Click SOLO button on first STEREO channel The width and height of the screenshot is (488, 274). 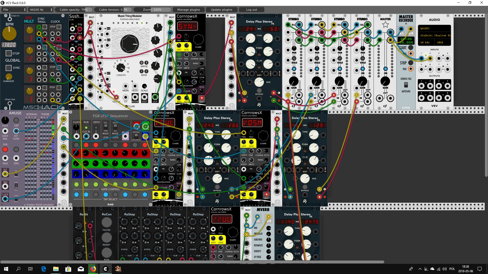coord(294,59)
